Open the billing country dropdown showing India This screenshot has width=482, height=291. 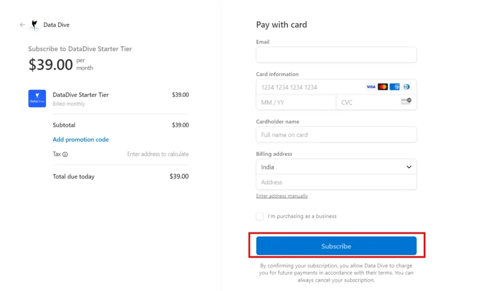pos(336,167)
